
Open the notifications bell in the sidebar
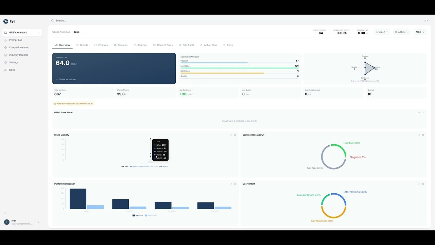pos(5,213)
